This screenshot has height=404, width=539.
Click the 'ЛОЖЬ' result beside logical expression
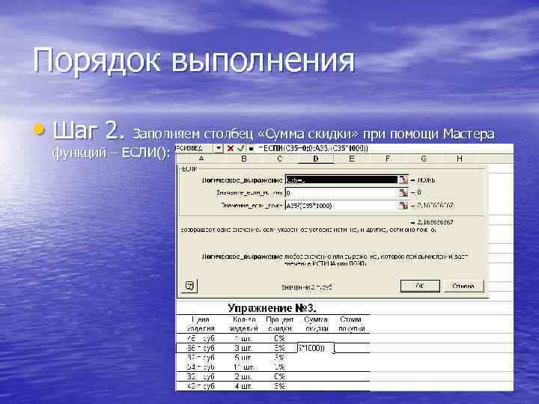coord(423,180)
